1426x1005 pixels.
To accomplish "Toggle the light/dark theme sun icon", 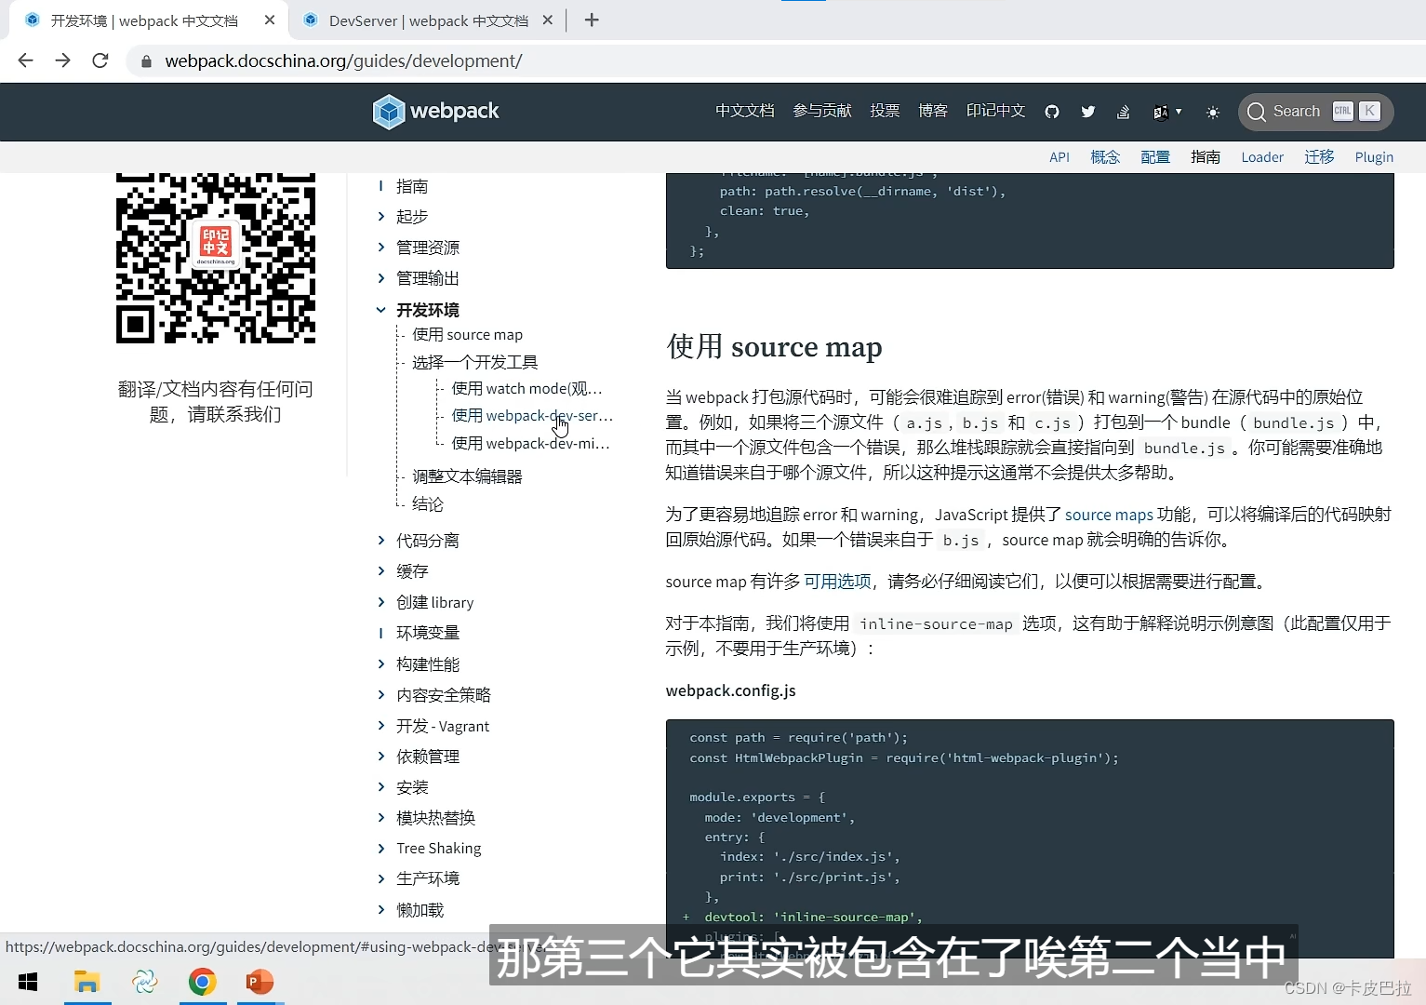I will [x=1213, y=112].
